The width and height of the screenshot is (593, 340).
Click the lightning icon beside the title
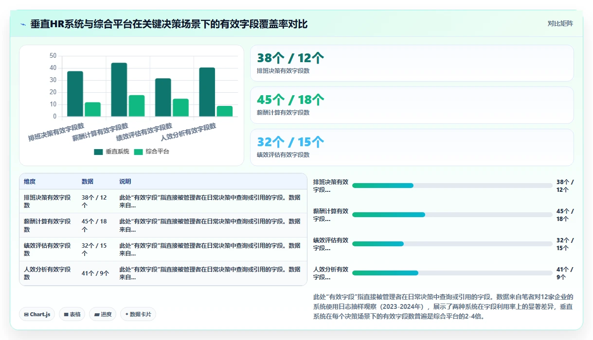23,24
